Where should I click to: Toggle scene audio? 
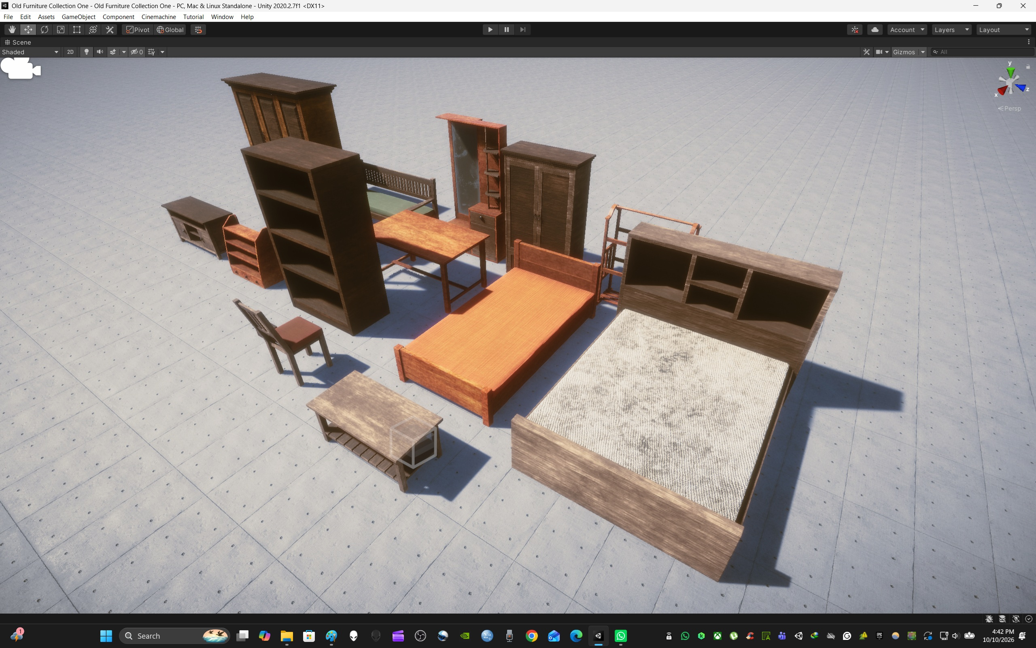click(x=100, y=52)
